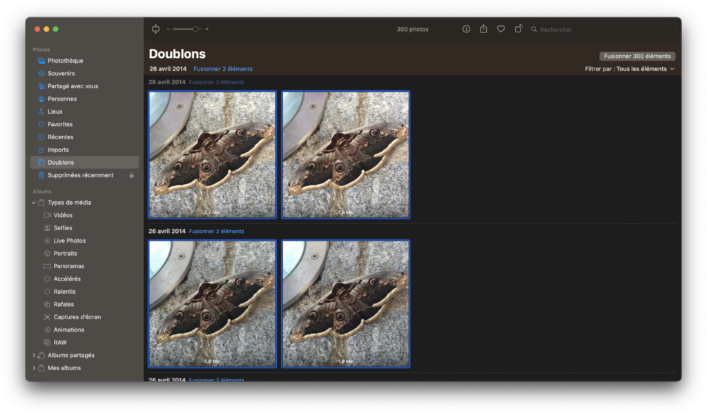Open Animations media type
Image resolution: width=707 pixels, height=415 pixels.
[84, 330]
